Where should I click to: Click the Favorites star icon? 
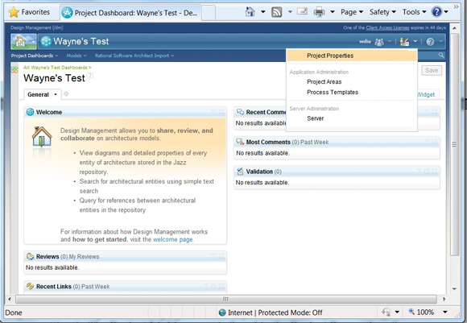(x=14, y=12)
